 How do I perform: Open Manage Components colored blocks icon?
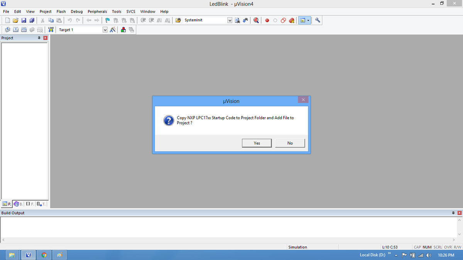[x=123, y=30]
